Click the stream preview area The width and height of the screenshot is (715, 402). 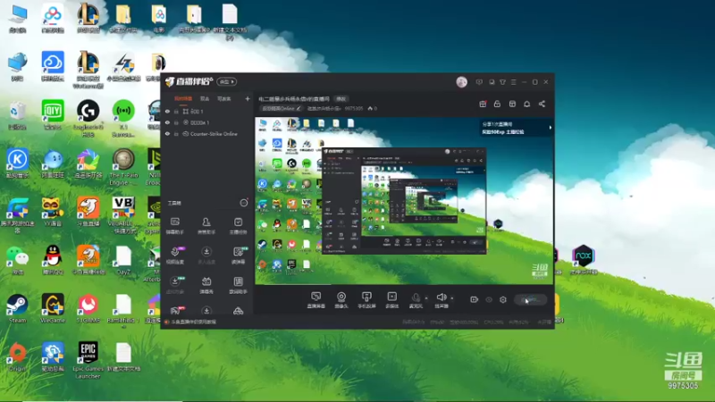(x=404, y=201)
